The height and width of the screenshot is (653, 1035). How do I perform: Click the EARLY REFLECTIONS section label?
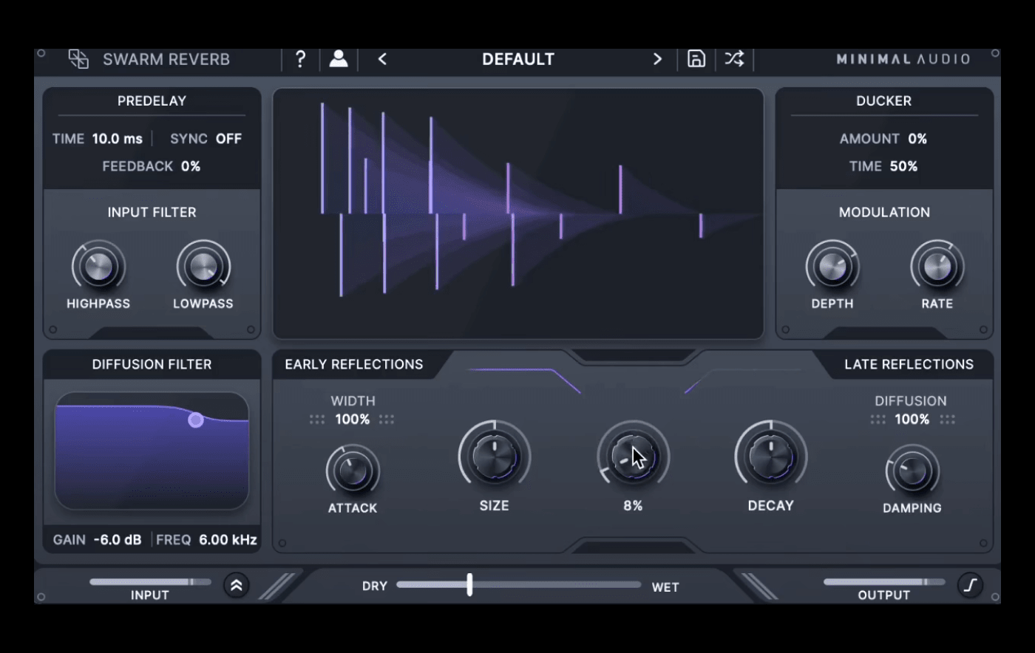coord(354,364)
